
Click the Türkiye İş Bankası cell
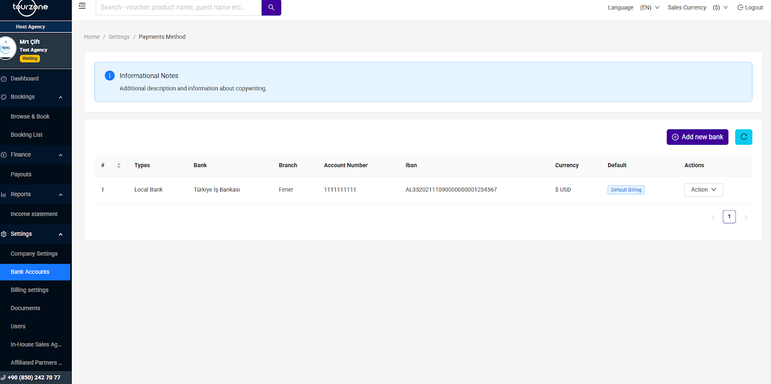click(217, 190)
